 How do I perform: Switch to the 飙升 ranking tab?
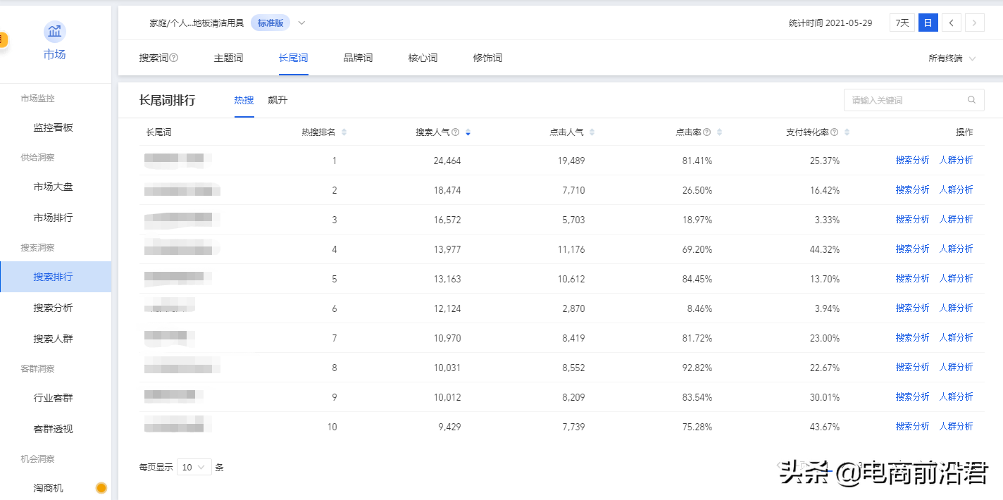277,100
